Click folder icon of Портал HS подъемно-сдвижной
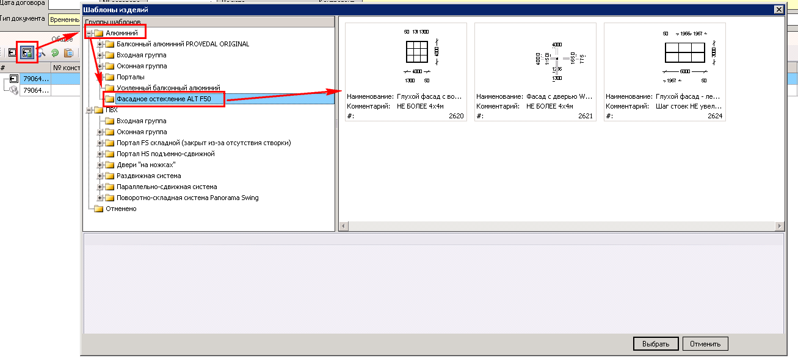Viewport: 798px width, 358px height. (x=109, y=154)
